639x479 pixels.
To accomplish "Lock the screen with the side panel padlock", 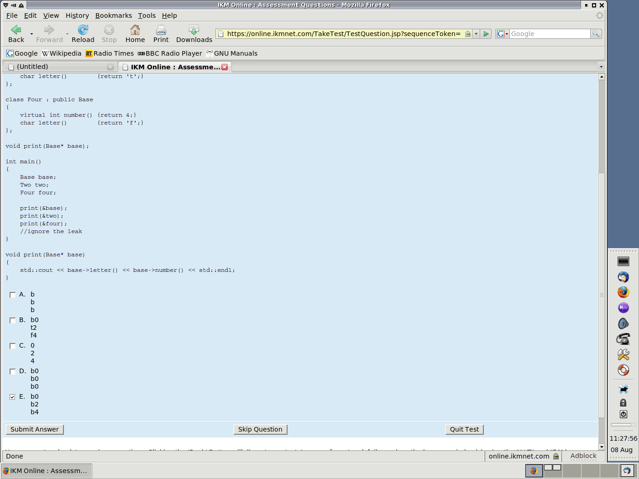I will coord(623,402).
